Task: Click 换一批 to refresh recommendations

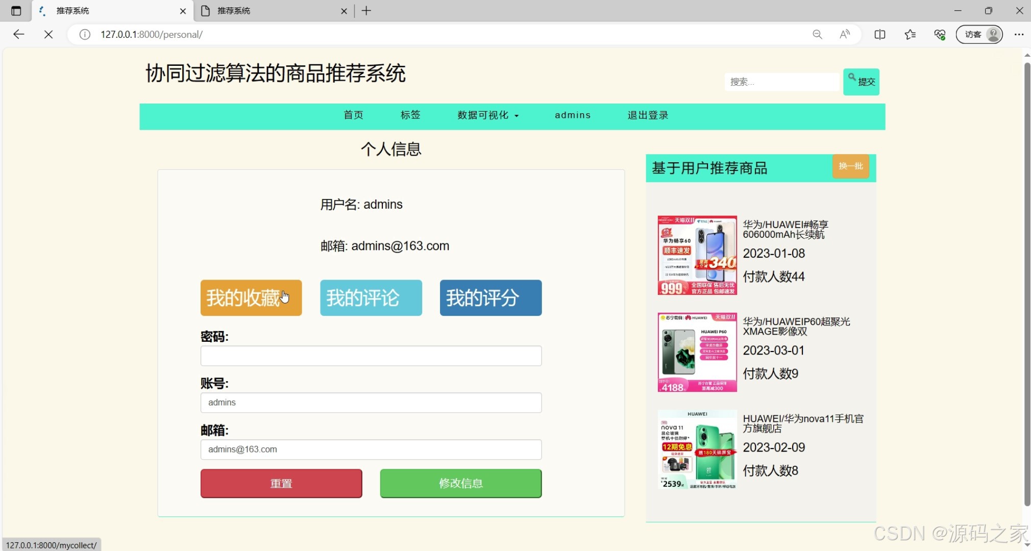Action: click(x=850, y=166)
